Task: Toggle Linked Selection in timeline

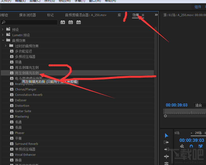Action: tap(201, 146)
